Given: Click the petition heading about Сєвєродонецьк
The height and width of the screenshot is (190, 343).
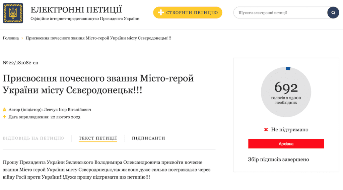Looking at the screenshot, I should [x=98, y=84].
